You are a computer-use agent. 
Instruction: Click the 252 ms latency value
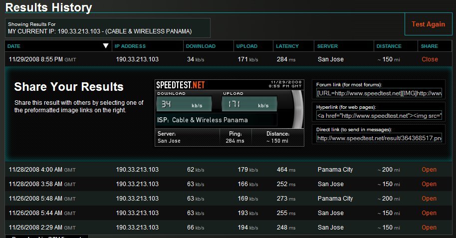(286, 184)
